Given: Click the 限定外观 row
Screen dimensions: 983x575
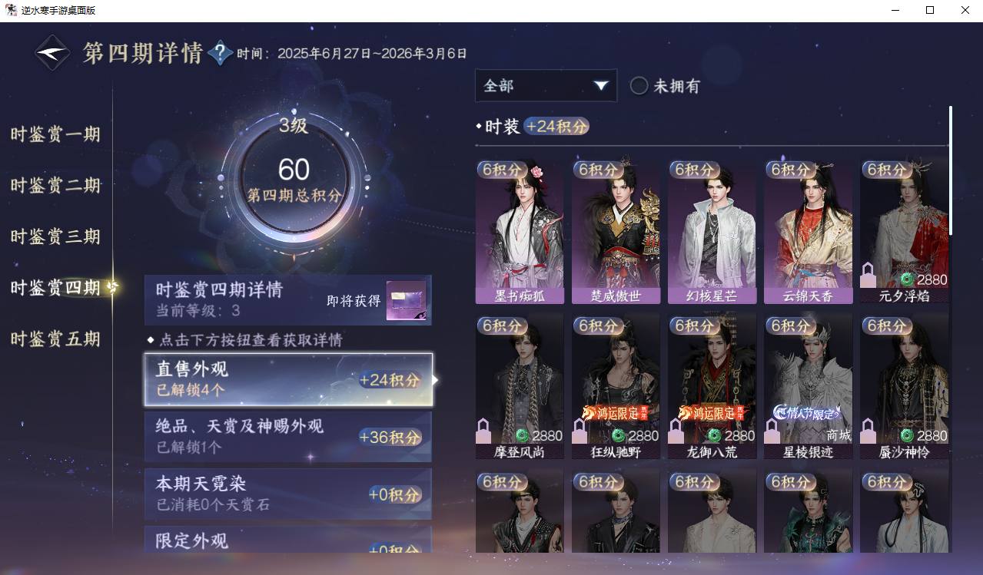Looking at the screenshot, I should pos(288,539).
